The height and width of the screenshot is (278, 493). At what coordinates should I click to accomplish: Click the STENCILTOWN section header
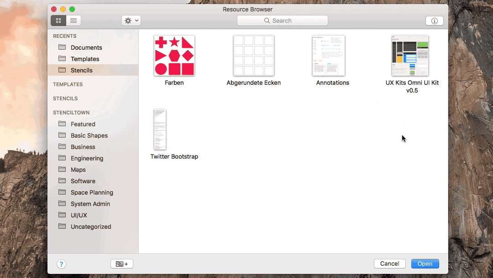click(71, 113)
